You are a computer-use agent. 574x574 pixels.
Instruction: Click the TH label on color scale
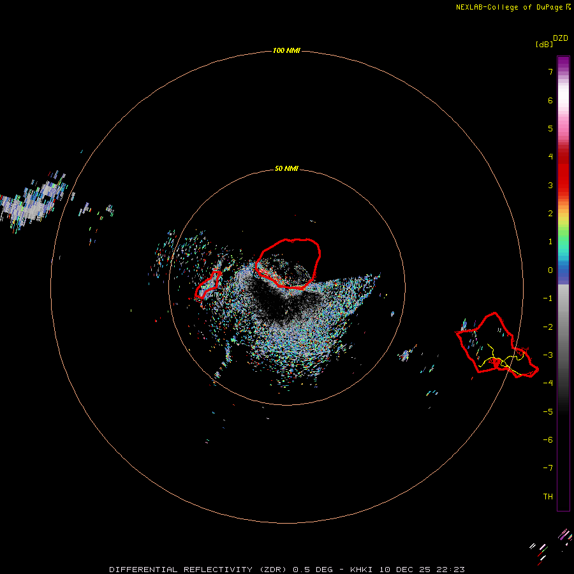[x=548, y=497]
